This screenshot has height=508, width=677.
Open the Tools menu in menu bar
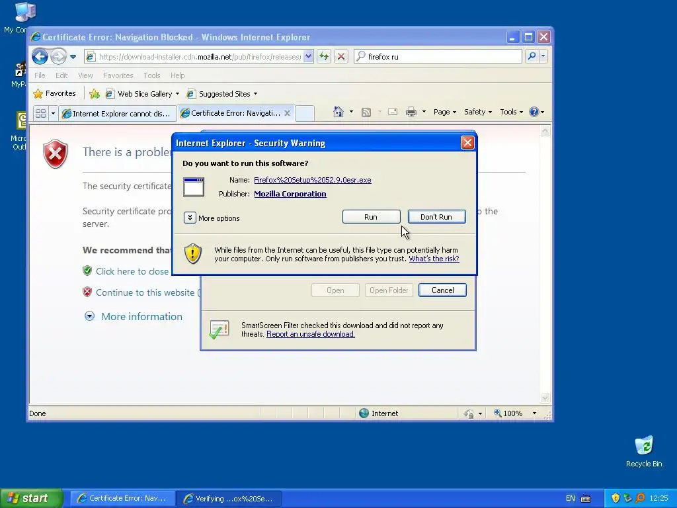pos(151,75)
